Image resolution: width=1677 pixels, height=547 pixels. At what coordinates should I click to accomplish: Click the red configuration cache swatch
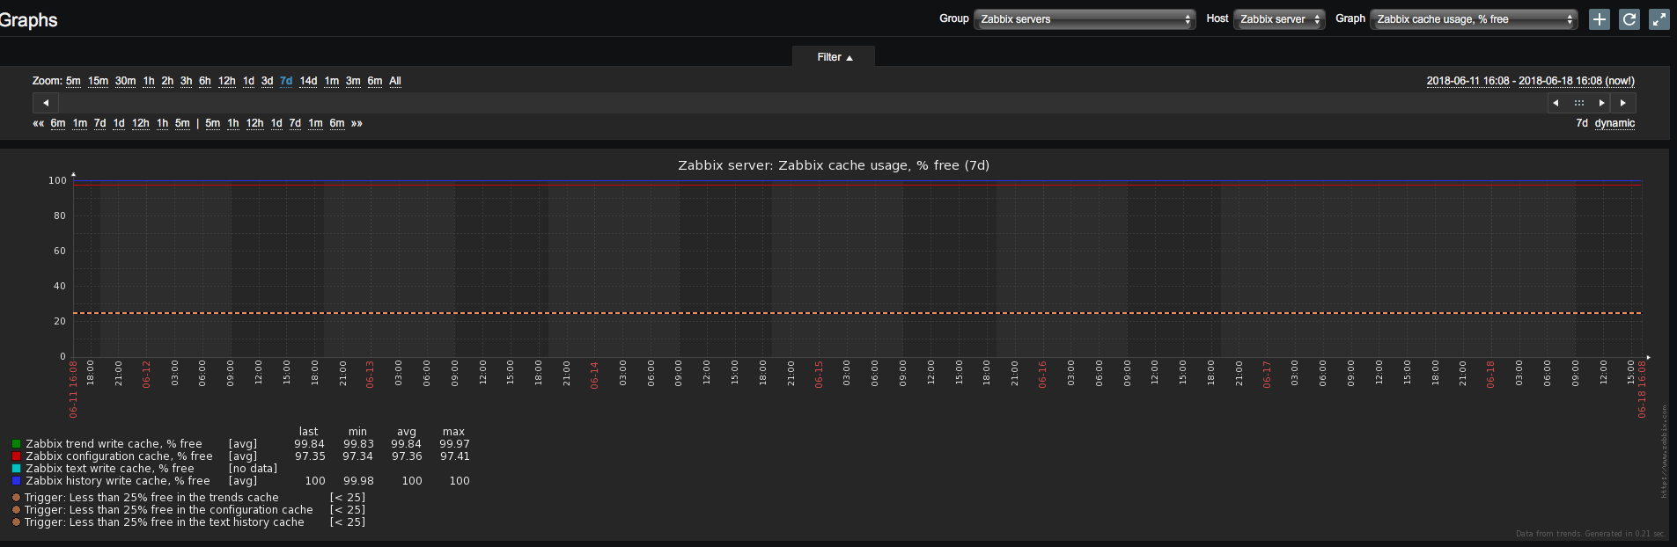point(16,456)
